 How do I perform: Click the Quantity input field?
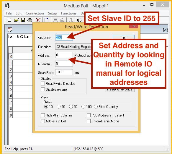64,64
